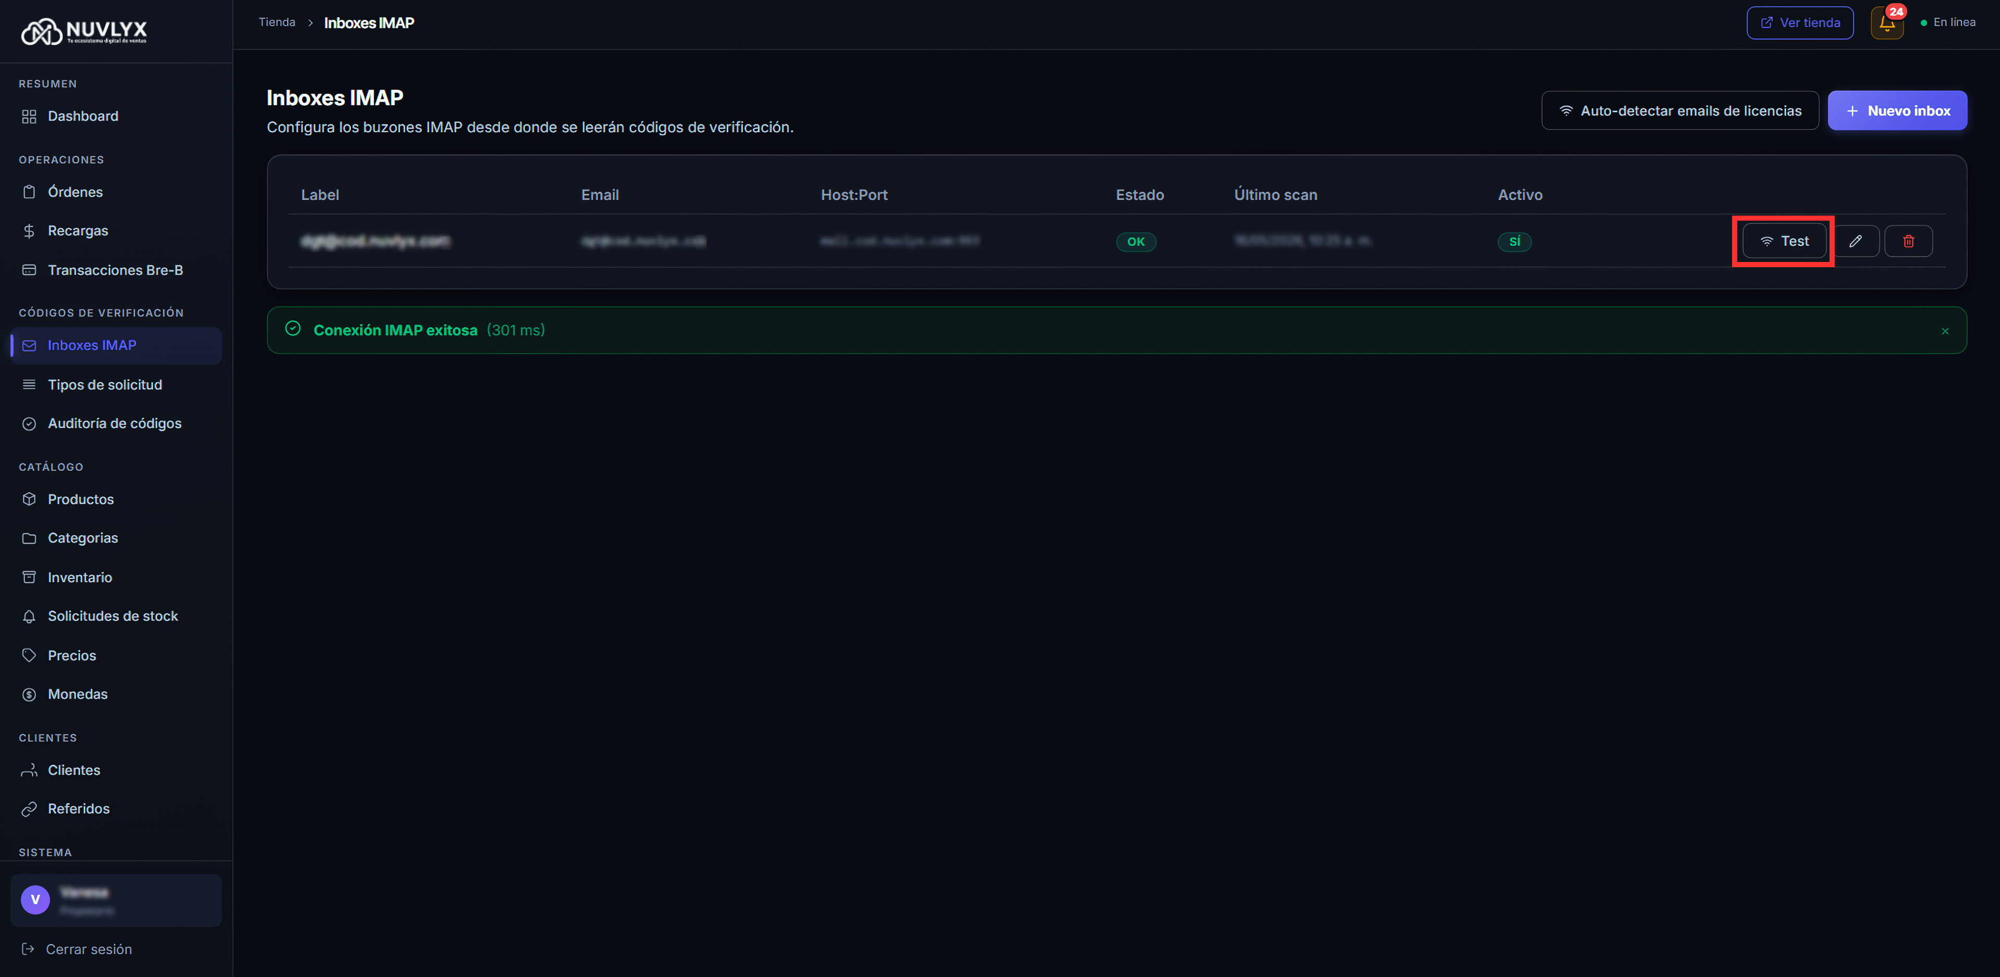Open Clientes page
This screenshot has height=977, width=2000.
coord(116,771)
